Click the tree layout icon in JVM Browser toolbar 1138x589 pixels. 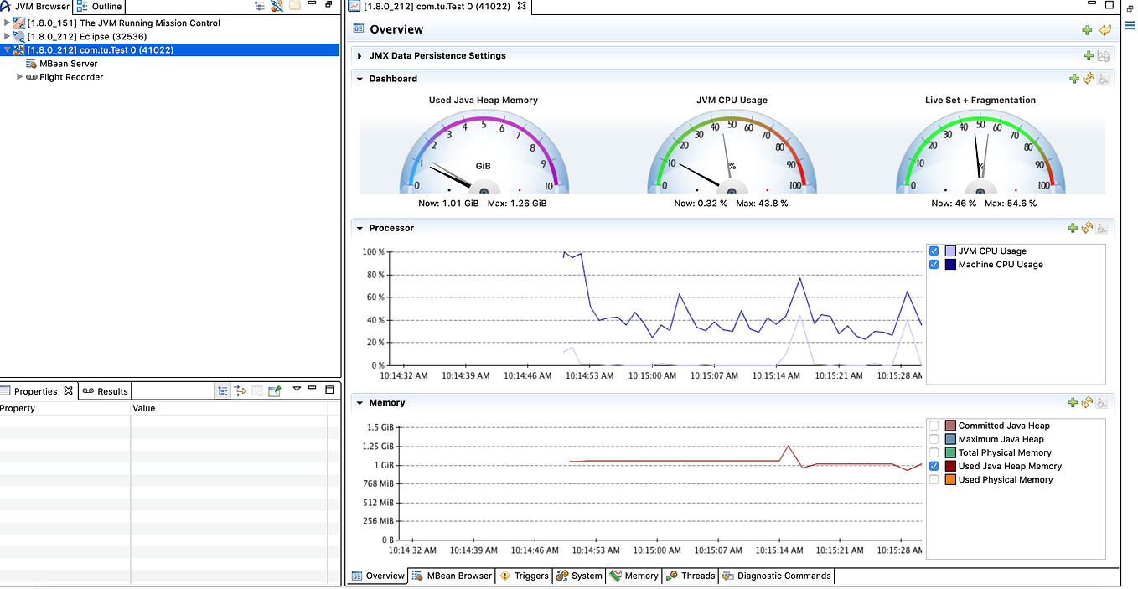[x=261, y=6]
